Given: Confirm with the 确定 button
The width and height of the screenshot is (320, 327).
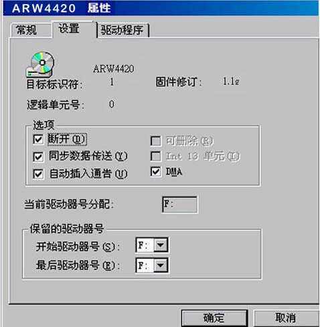Looking at the screenshot, I should tap(214, 318).
